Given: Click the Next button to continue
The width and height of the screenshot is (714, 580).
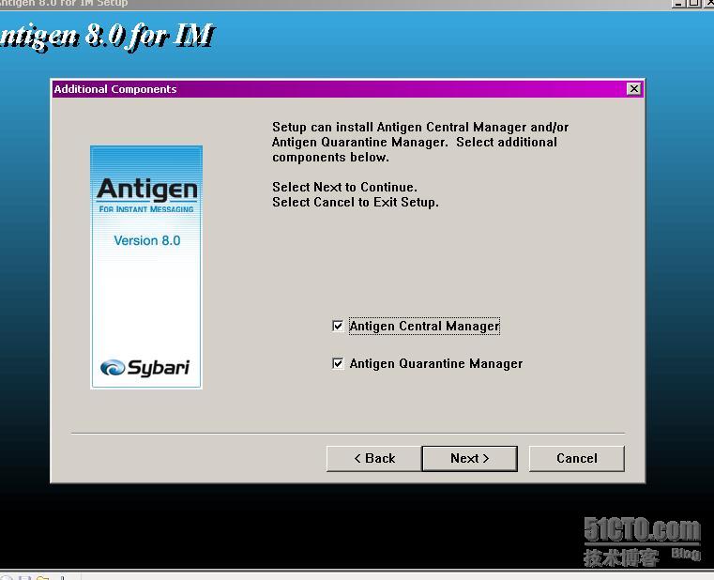Looking at the screenshot, I should coord(469,458).
